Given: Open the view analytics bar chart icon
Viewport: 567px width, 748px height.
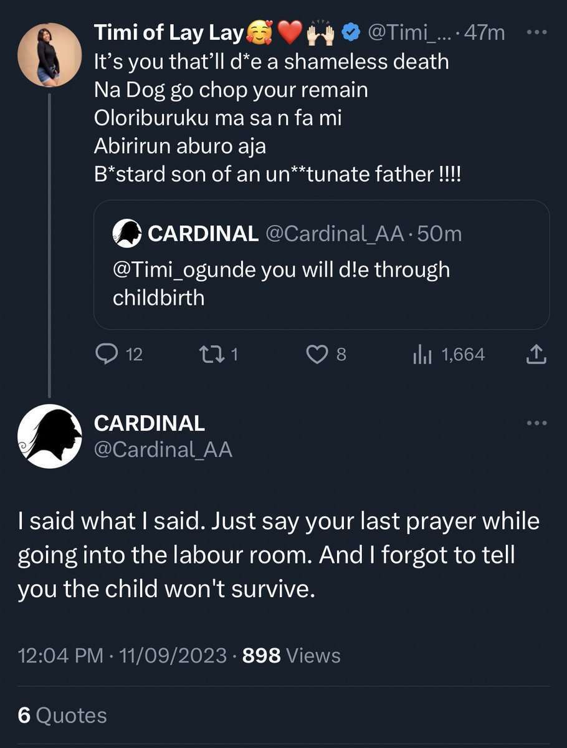Looking at the screenshot, I should click(x=422, y=355).
